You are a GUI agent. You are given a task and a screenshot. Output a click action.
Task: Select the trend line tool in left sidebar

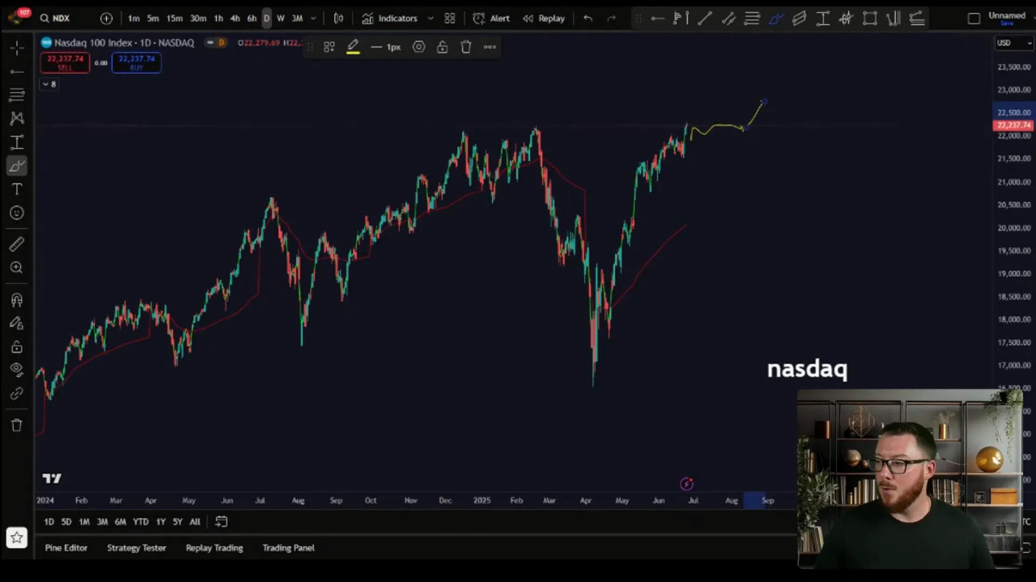tap(17, 72)
